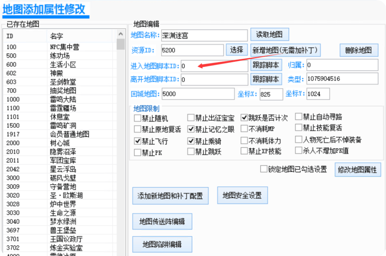
Task: Uncheck the 禁止飞行 checkbox
Action: pyautogui.click(x=138, y=141)
